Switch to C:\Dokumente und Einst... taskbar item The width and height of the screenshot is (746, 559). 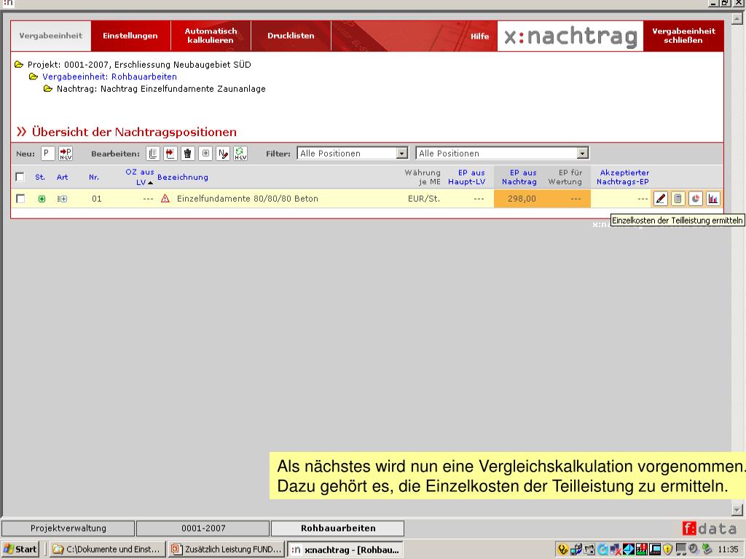click(107, 549)
